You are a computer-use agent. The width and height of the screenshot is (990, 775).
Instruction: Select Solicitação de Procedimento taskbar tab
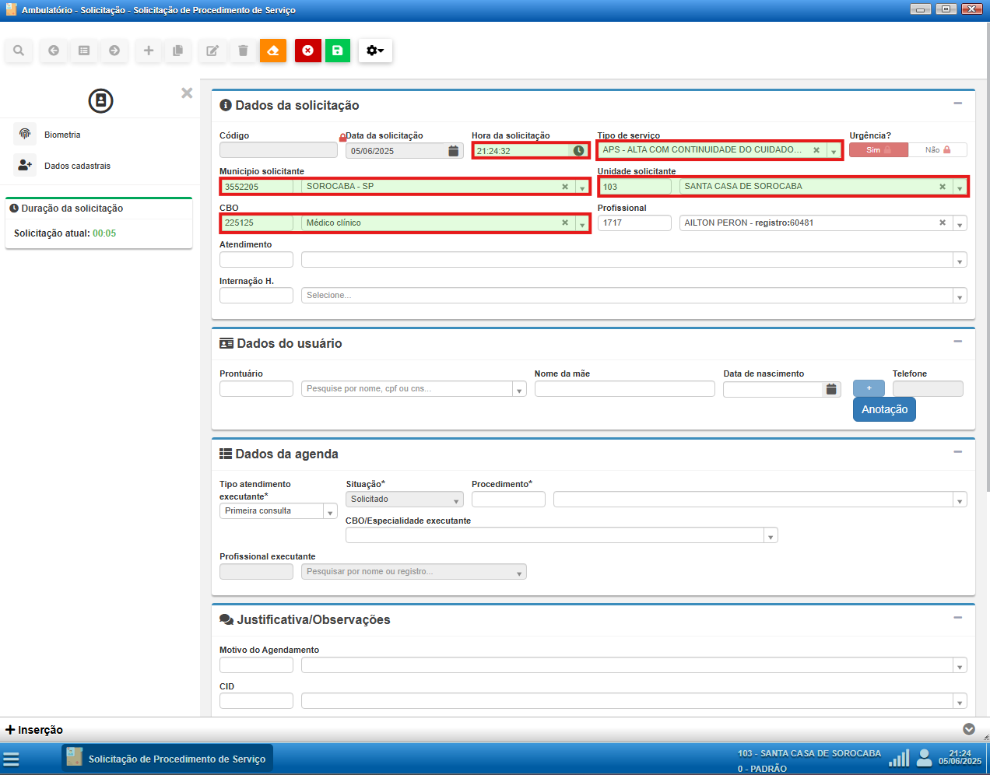(167, 759)
